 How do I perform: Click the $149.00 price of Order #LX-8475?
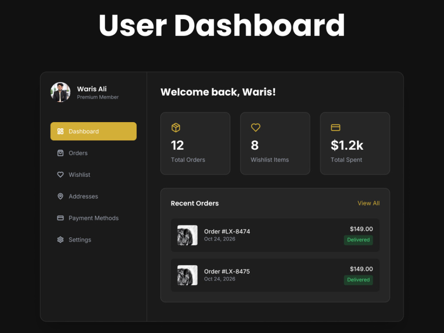[x=361, y=269]
